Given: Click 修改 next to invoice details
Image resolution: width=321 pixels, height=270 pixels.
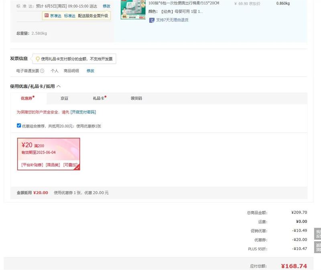Looking at the screenshot, I should click(x=90, y=71).
